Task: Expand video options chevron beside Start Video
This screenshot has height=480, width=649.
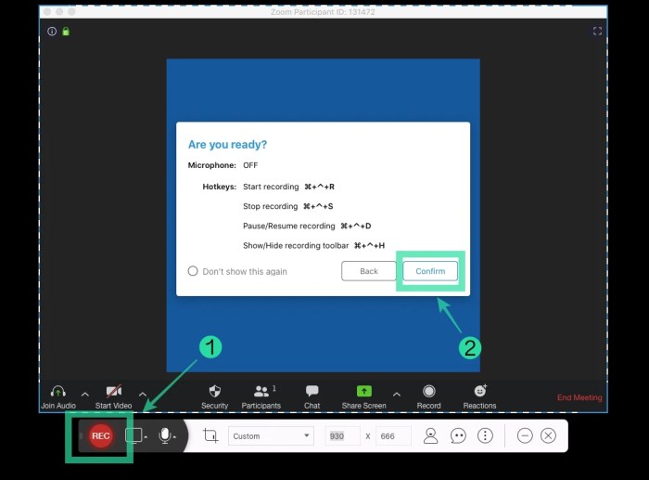Action: pos(143,395)
